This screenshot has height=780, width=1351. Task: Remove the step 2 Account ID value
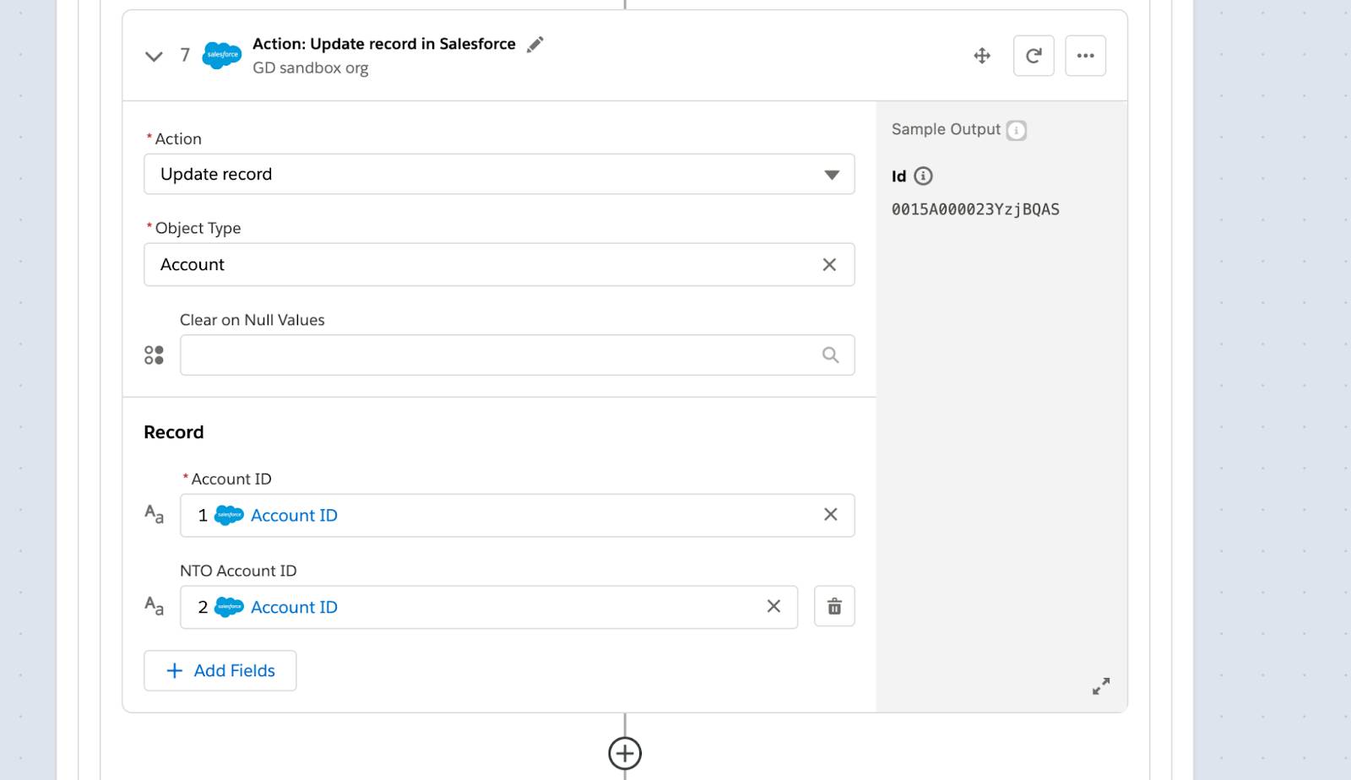pyautogui.click(x=773, y=606)
